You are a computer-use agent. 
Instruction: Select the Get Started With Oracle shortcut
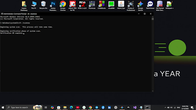[x=160, y=6]
